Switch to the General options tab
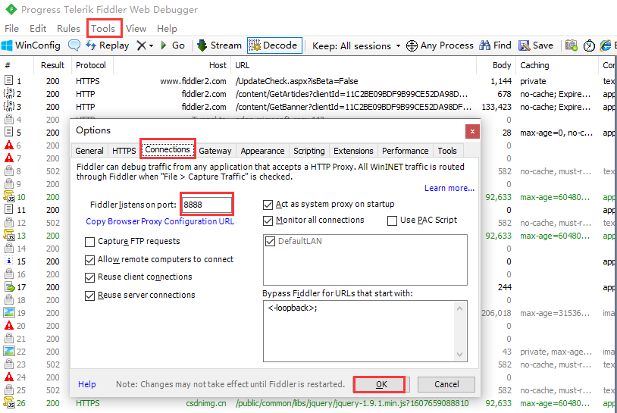The image size is (617, 413). click(x=89, y=151)
